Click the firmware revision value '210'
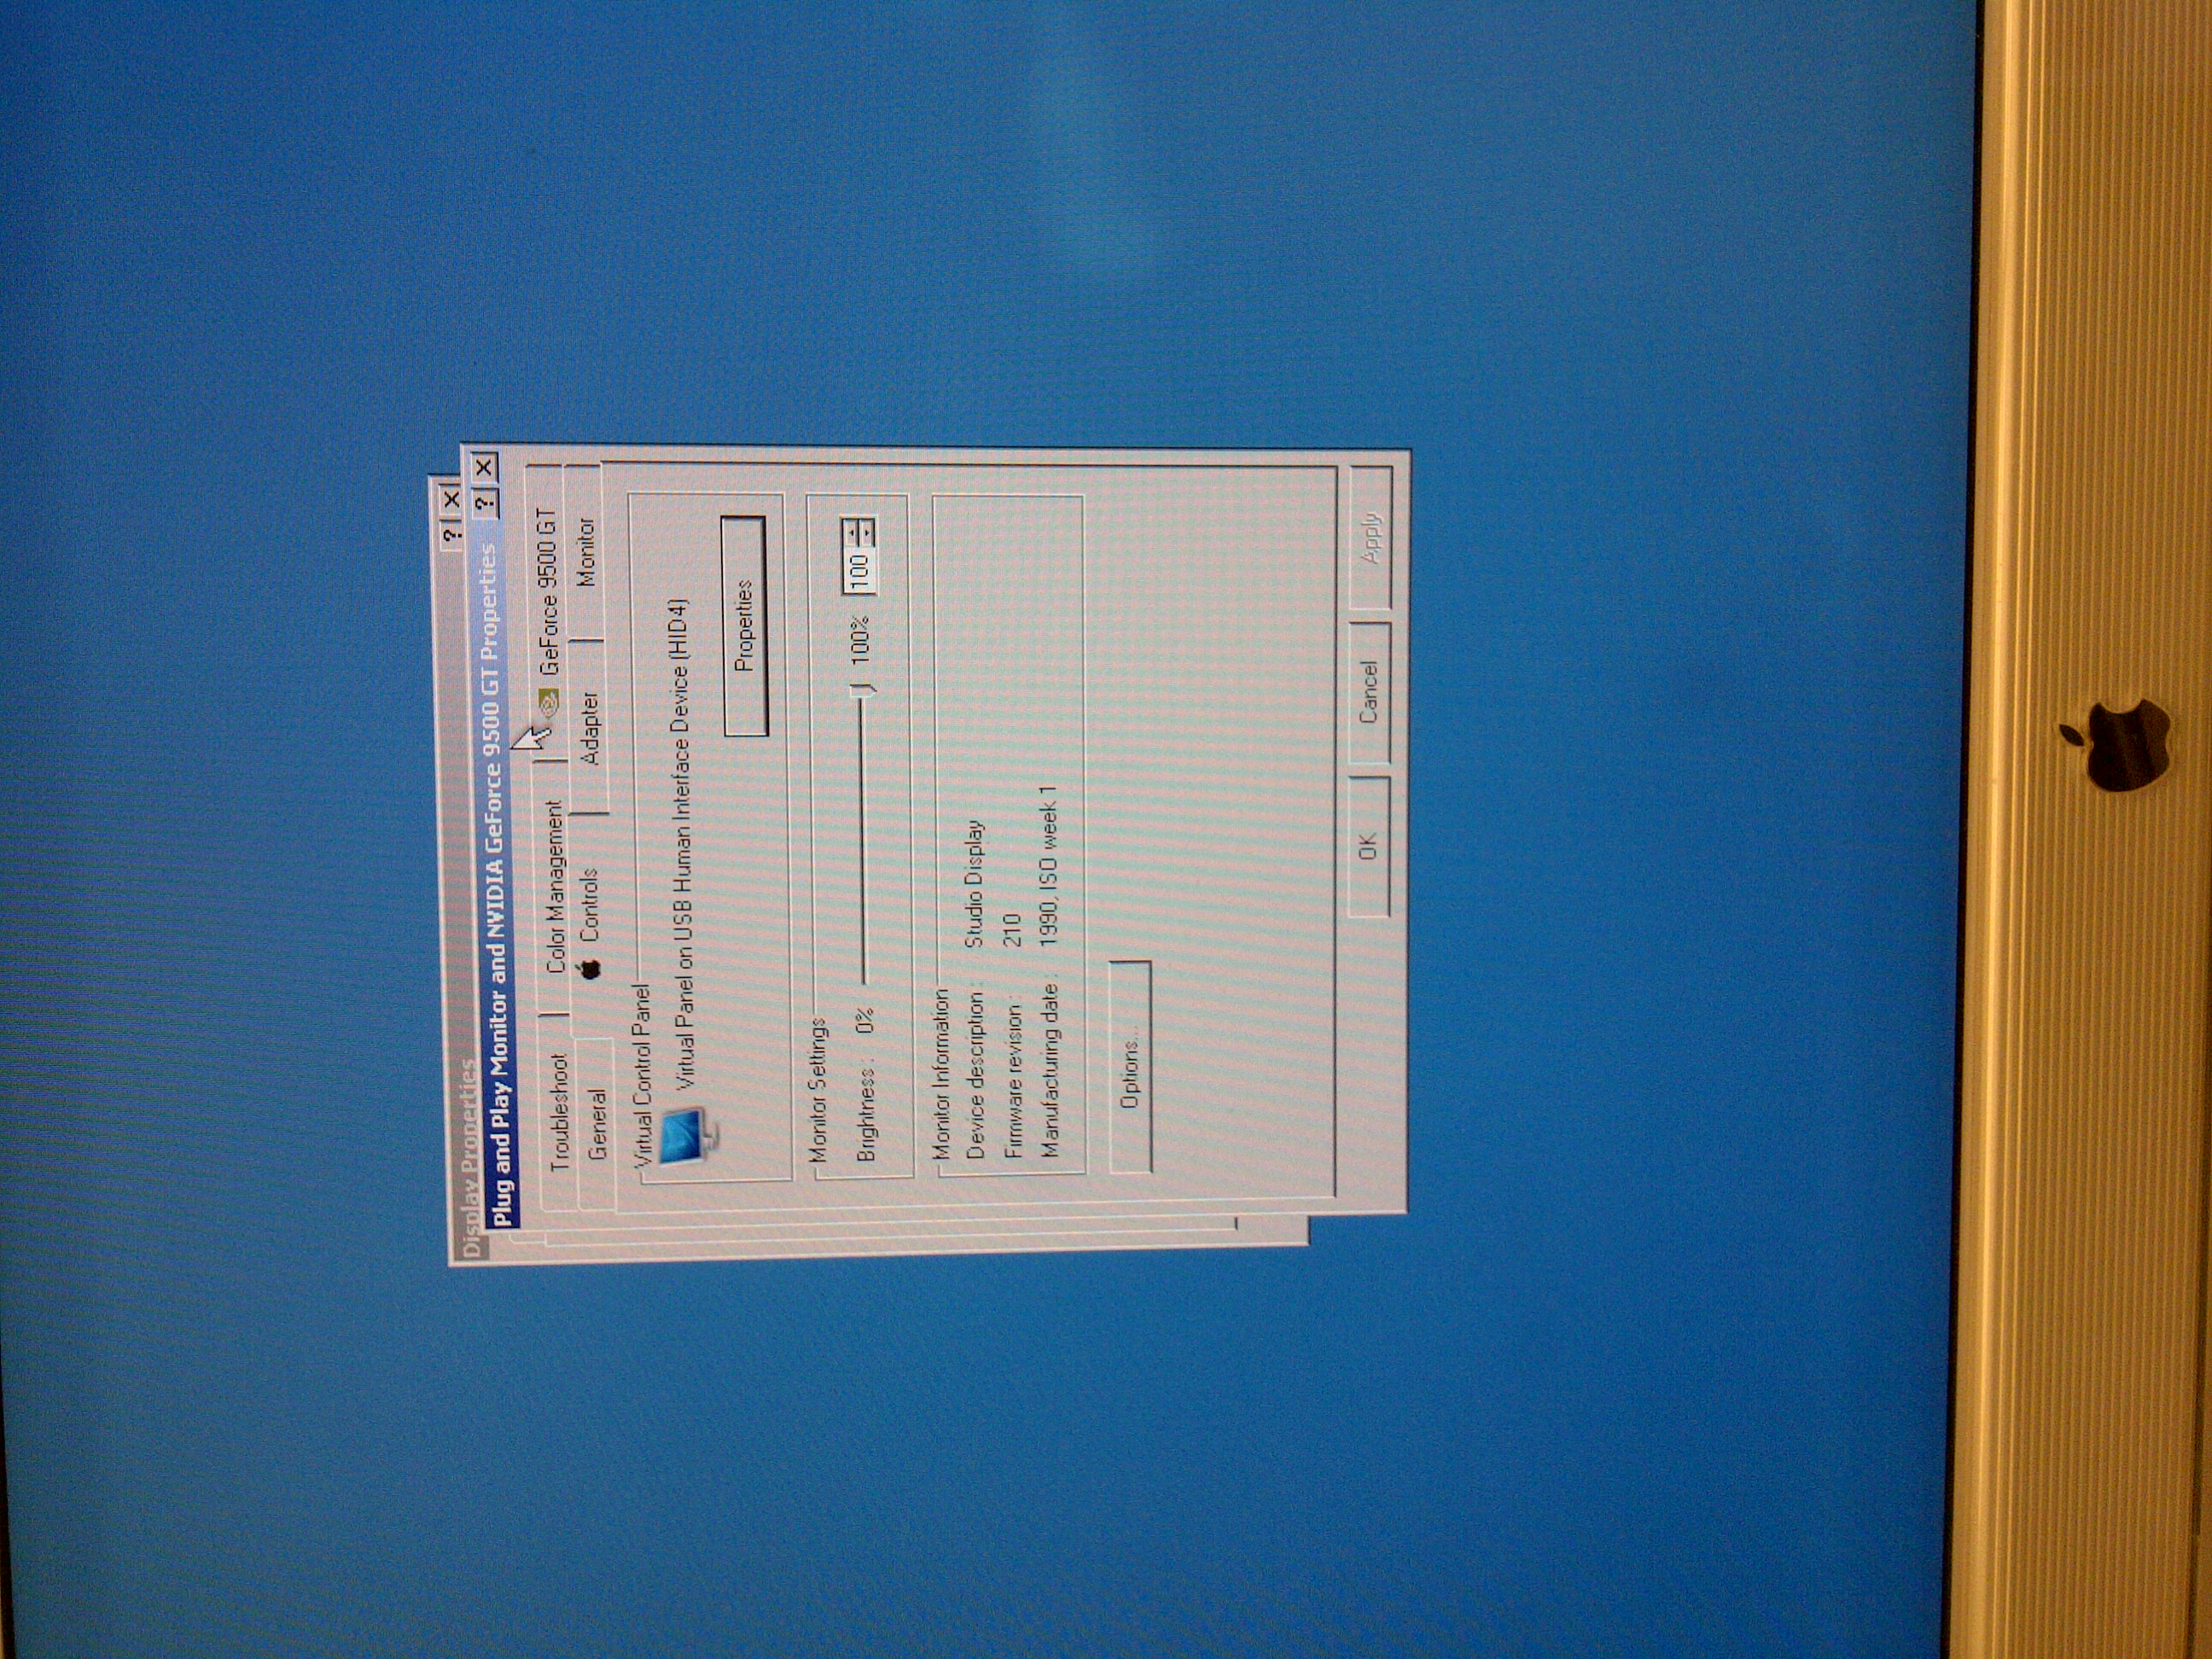Screen dimensions: 2212x1659 [1011, 929]
